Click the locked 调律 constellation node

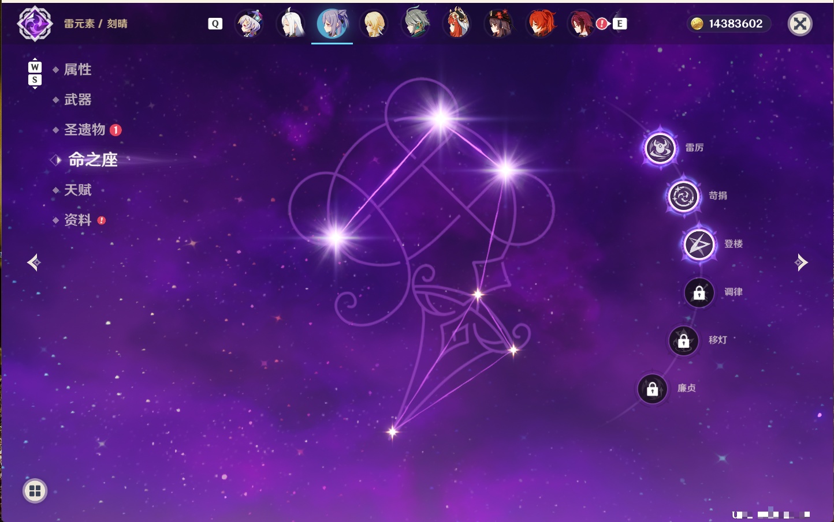click(699, 292)
